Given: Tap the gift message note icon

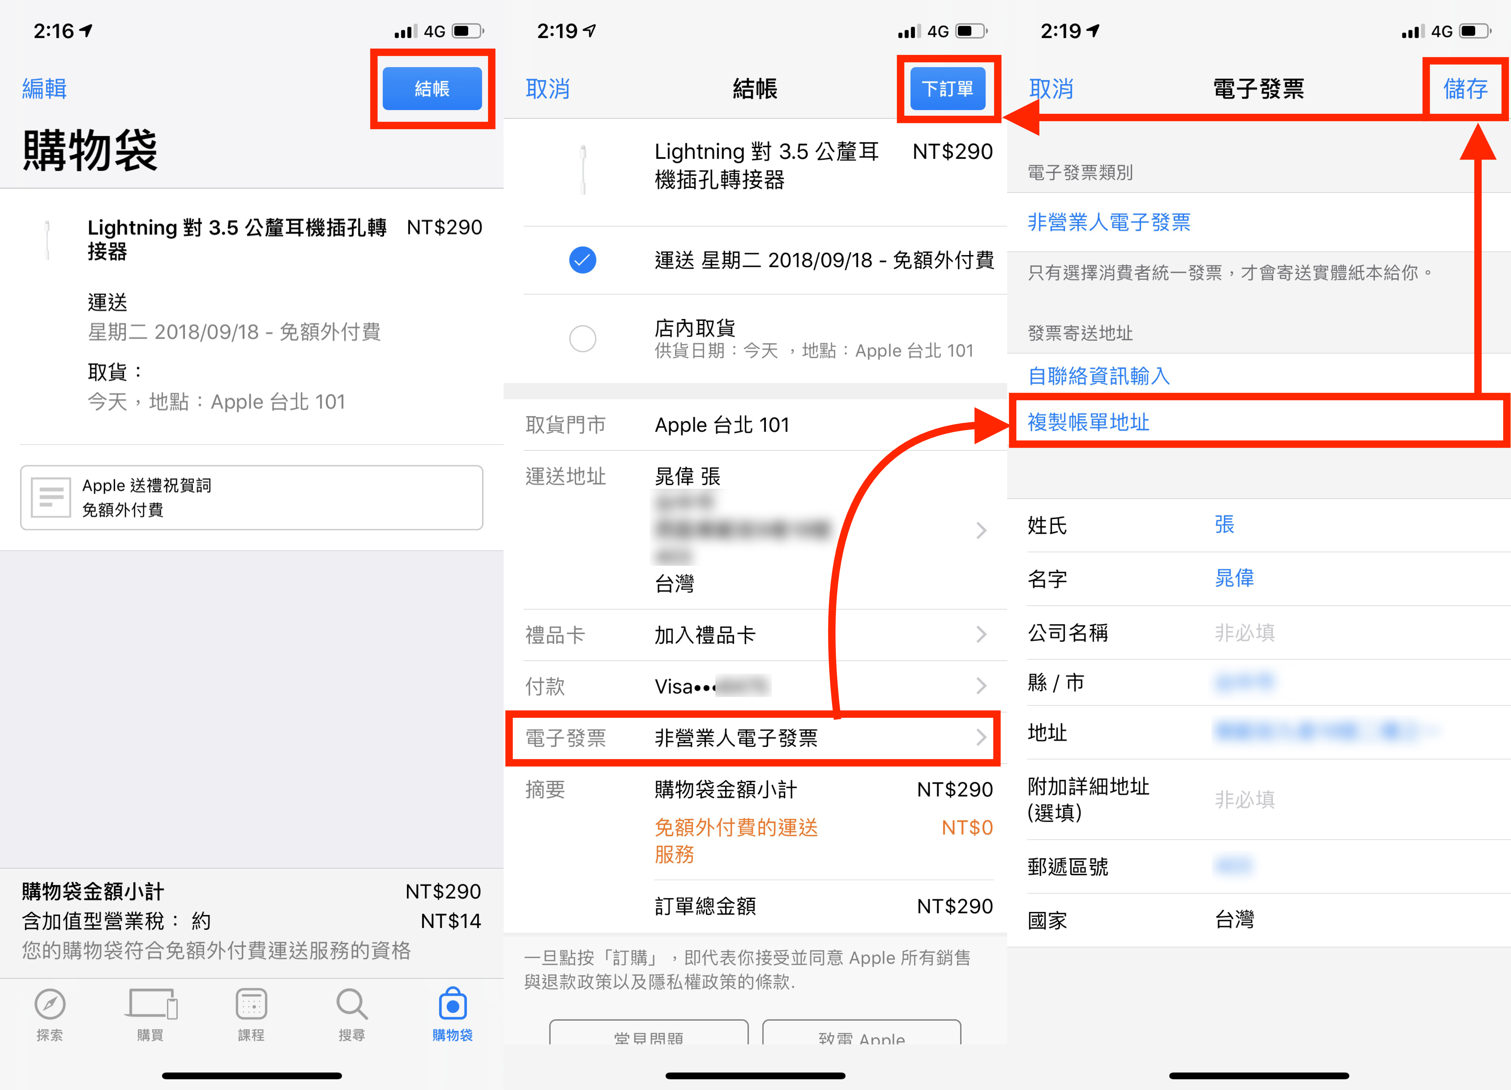Looking at the screenshot, I should (x=51, y=497).
